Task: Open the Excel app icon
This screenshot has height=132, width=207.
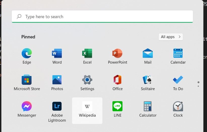Action: click(87, 53)
